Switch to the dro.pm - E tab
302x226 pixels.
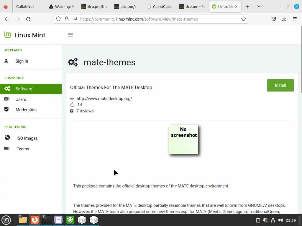(x=192, y=6)
